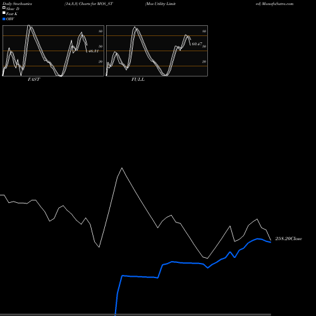316x316 pixels.
Task: Click the Slow D legend swatch
Action: 4,8
